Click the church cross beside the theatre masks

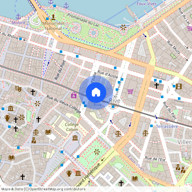(x=33, y=92)
